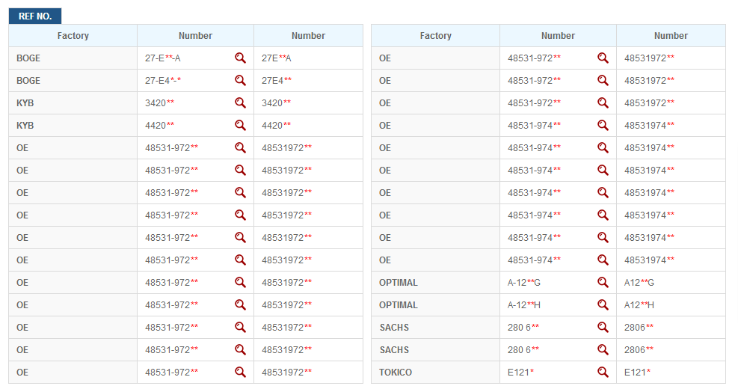The image size is (738, 386).
Task: Click the 27-E**-A number text
Action: pyautogui.click(x=162, y=58)
